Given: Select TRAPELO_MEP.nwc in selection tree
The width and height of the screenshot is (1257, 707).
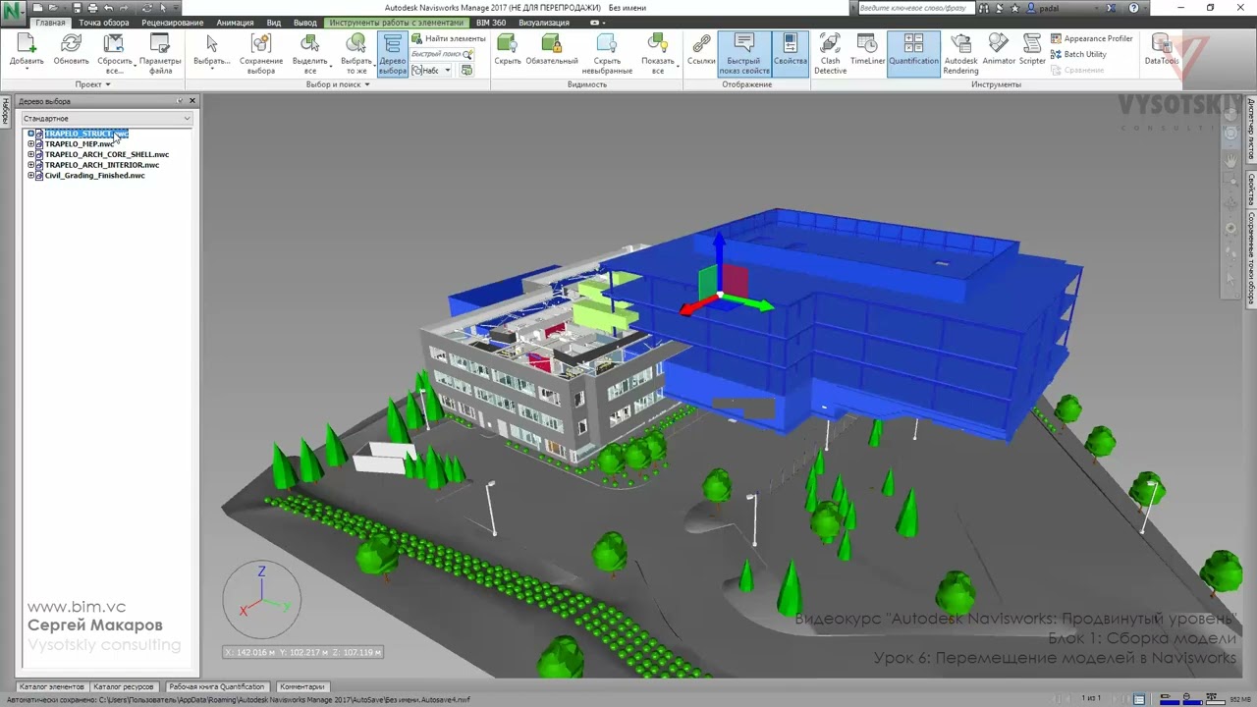Looking at the screenshot, I should (80, 144).
